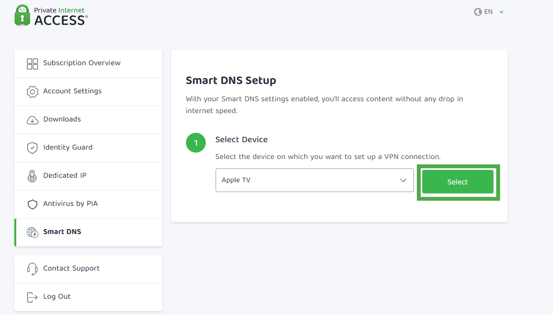Viewport: 553px width, 315px height.
Task: Navigate to Dedicated IP
Action: tap(88, 176)
